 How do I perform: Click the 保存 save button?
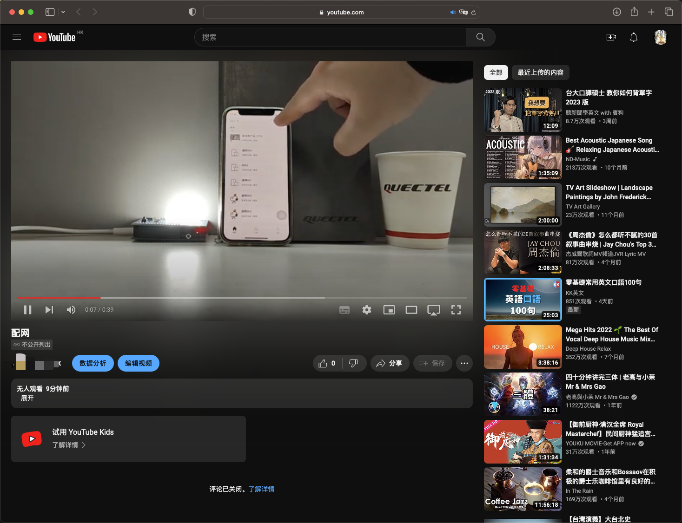432,363
